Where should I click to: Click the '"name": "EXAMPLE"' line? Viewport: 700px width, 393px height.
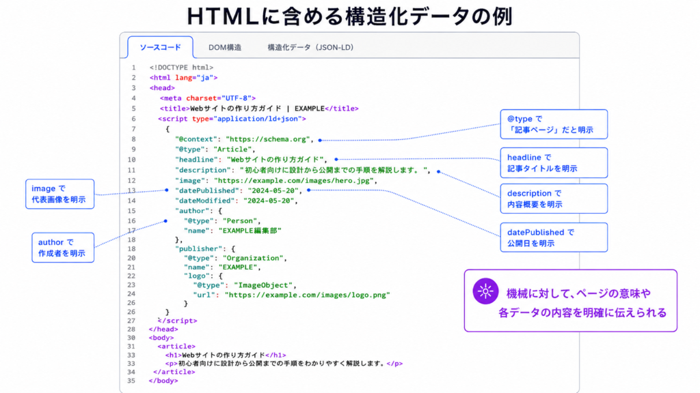[222, 267]
